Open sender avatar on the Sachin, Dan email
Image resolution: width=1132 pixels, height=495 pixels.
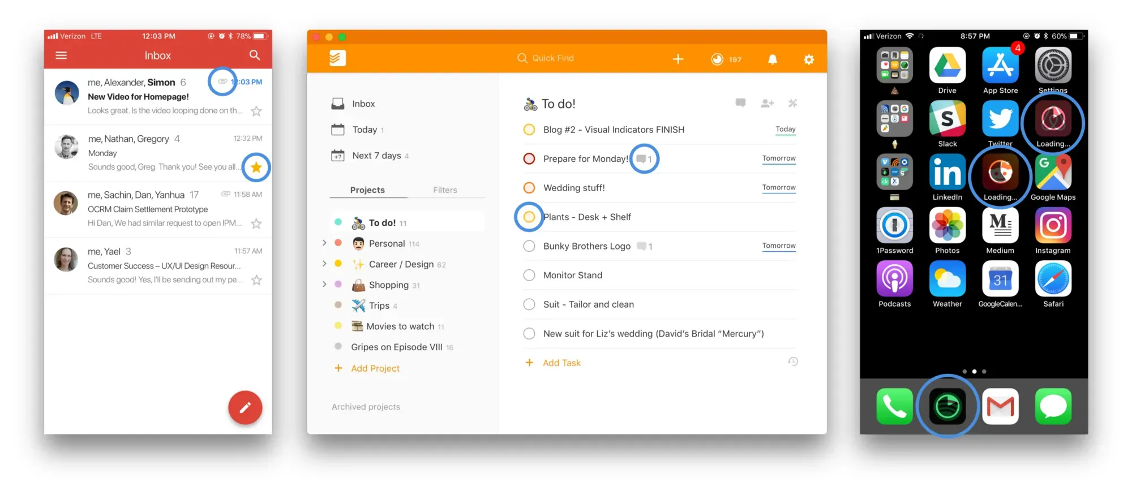[66, 203]
